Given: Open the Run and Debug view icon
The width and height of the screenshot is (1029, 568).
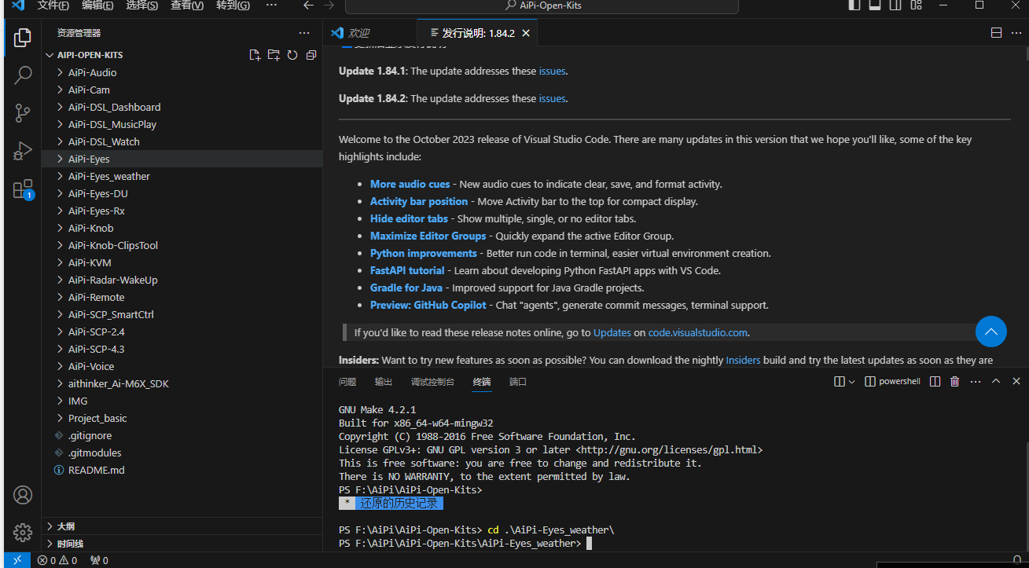Looking at the screenshot, I should tap(23, 151).
